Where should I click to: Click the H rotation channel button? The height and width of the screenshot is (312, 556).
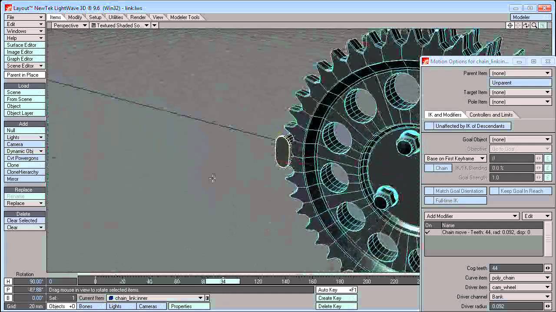click(8, 282)
